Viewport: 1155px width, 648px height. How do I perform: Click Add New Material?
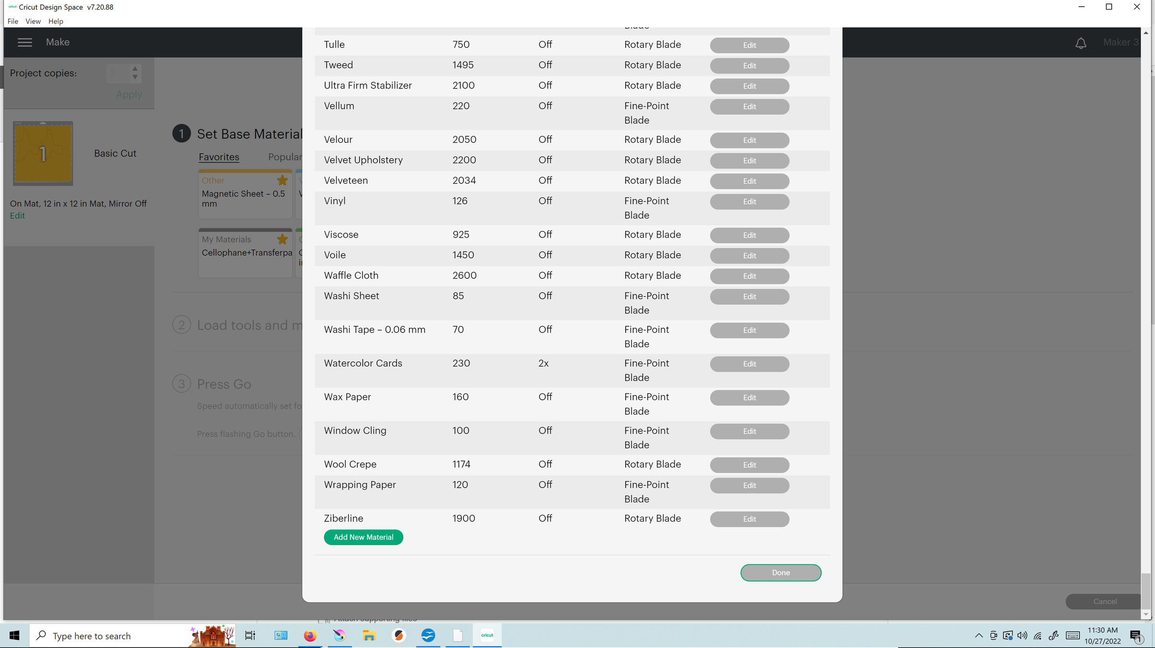(363, 537)
